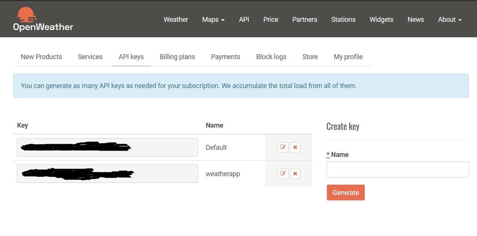Switch to the Payments tab

tap(225, 56)
